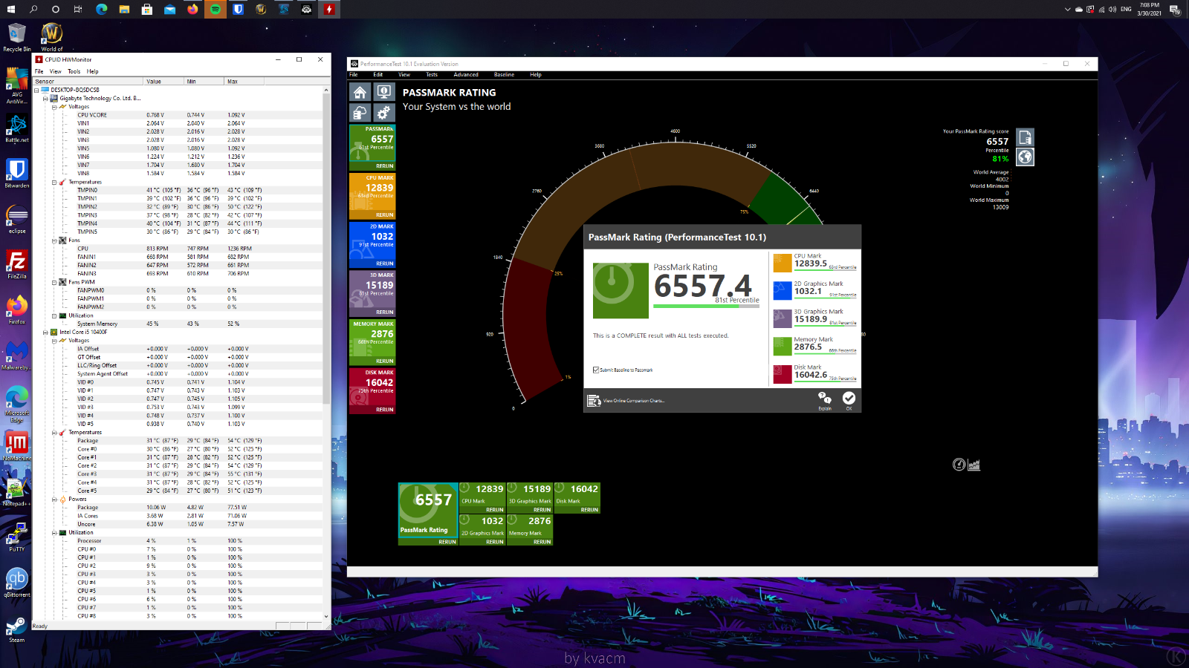Open System Information monitor icon in PerformanceTest
The width and height of the screenshot is (1189, 668).
[383, 92]
